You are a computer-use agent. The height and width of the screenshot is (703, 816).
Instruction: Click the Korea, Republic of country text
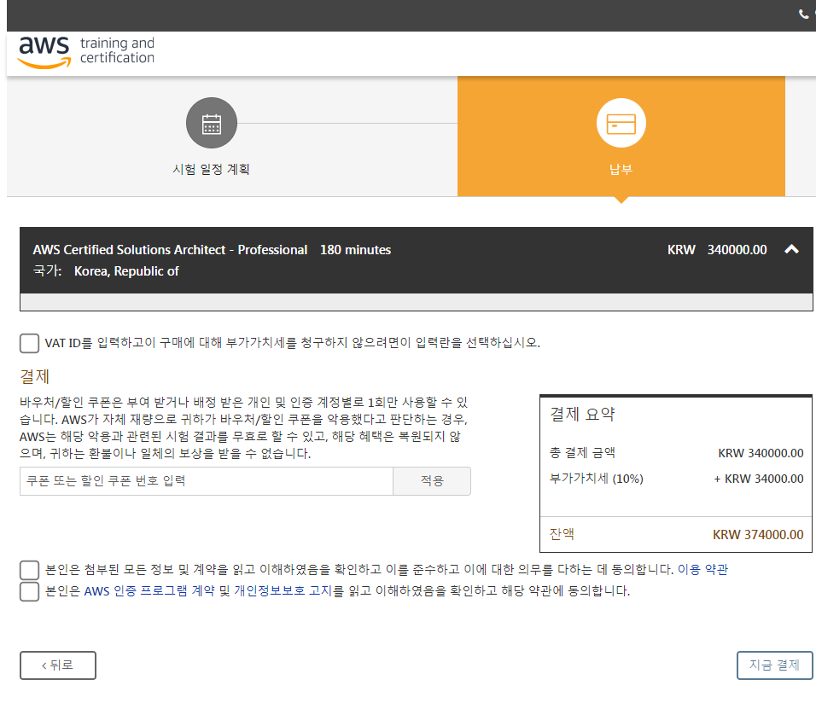click(126, 271)
